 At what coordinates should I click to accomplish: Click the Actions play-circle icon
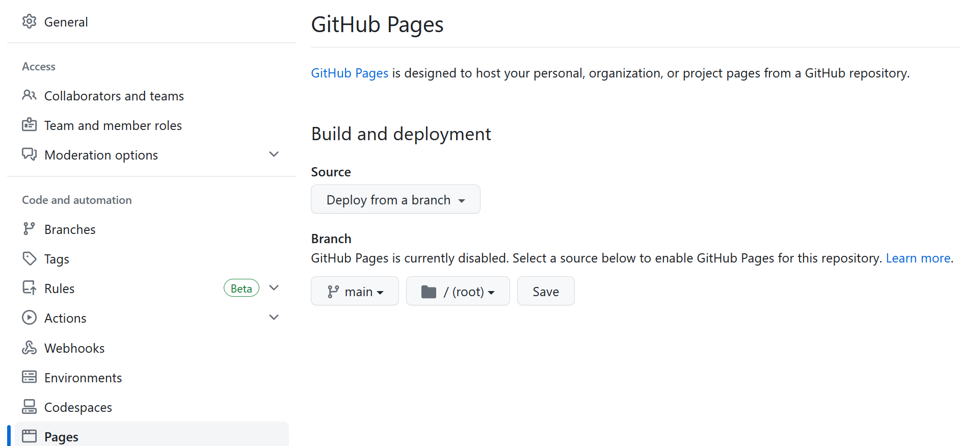point(29,318)
